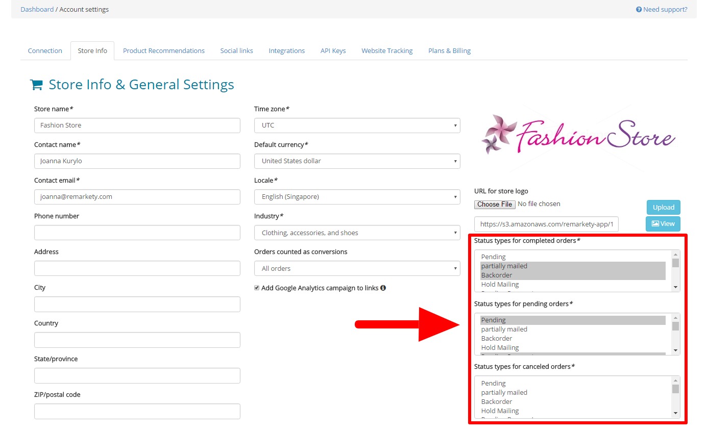Toggle Add Google Analytics campaign to links checkbox
The image size is (707, 432).
(x=257, y=288)
